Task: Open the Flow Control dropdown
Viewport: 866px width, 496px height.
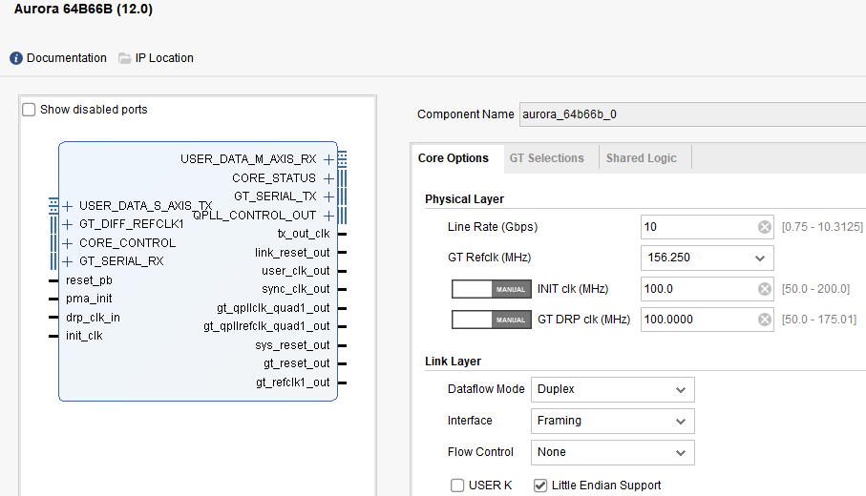Action: coord(612,452)
